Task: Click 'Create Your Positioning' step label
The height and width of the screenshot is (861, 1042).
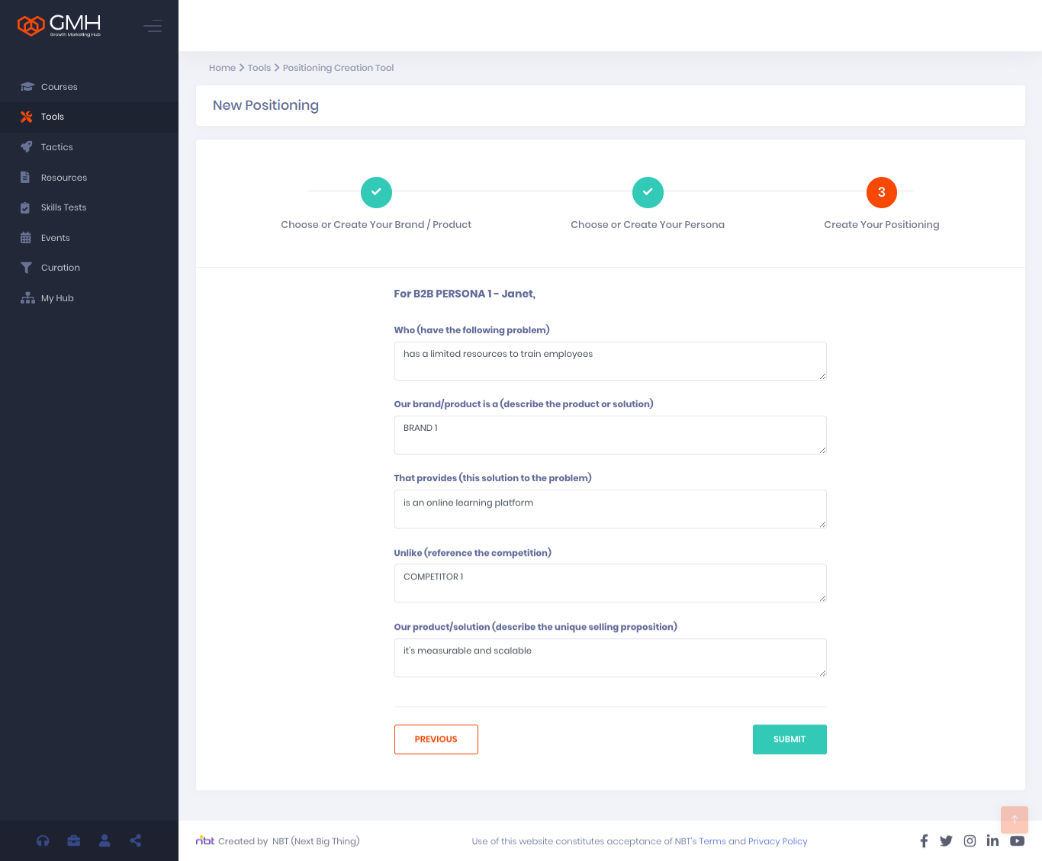Action: pyautogui.click(x=882, y=224)
